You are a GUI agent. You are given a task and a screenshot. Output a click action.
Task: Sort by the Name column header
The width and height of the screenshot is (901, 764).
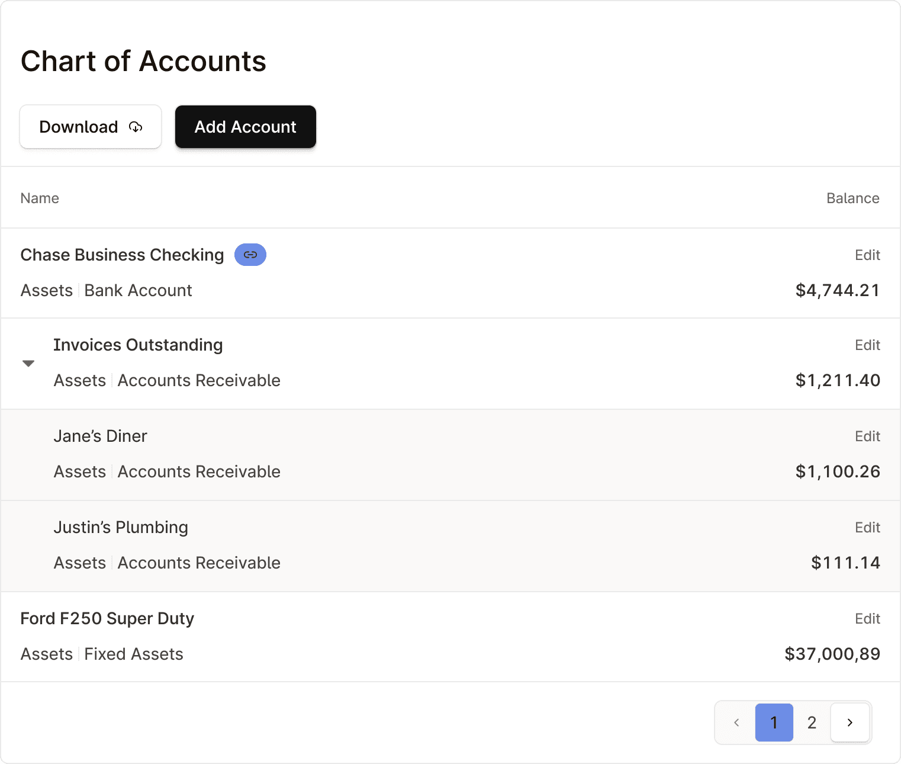[39, 198]
